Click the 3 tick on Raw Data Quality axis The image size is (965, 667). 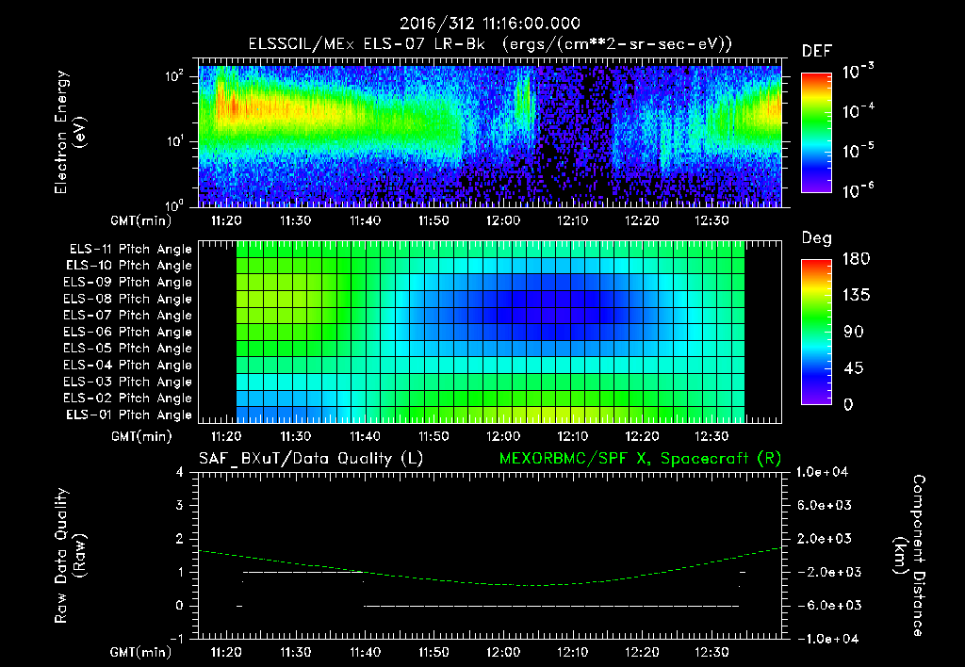coord(180,505)
